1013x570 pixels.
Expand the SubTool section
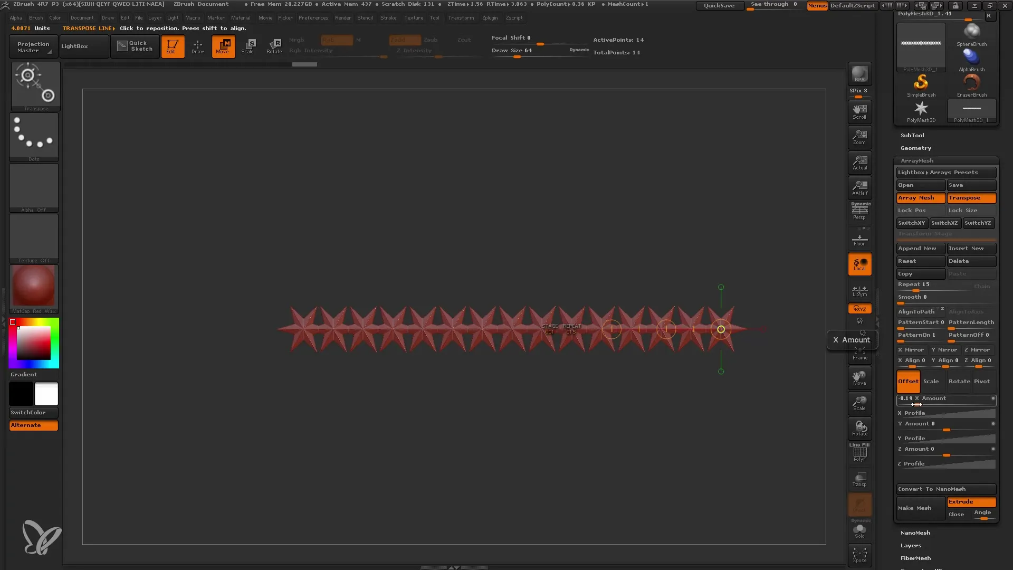click(x=912, y=136)
